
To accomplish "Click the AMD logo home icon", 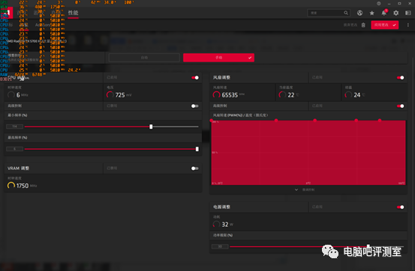I will tap(8, 13).
